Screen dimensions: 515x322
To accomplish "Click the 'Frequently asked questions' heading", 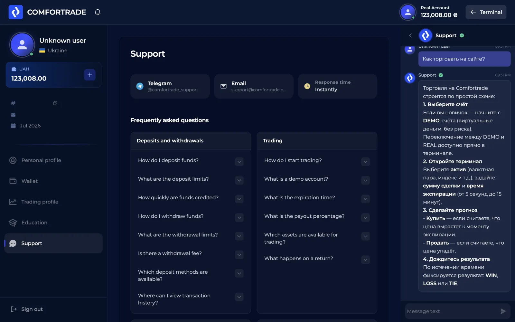I will pyautogui.click(x=169, y=120).
